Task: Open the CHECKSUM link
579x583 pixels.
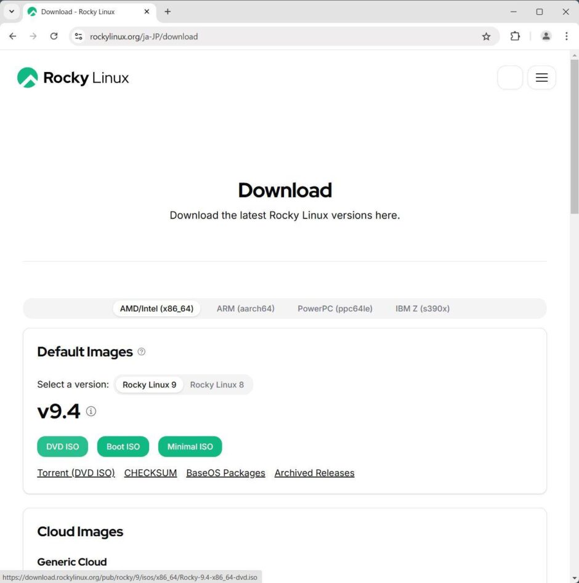Action: tap(150, 473)
